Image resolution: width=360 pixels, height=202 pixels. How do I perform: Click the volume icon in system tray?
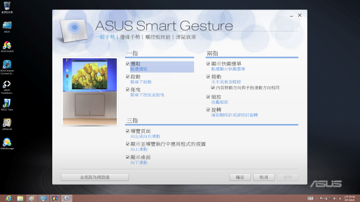pyautogui.click(x=335, y=199)
